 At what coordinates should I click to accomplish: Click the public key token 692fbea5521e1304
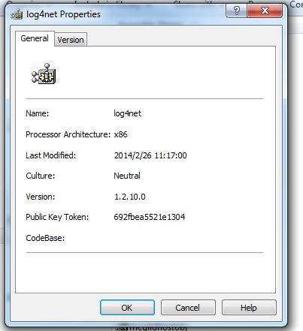150,217
